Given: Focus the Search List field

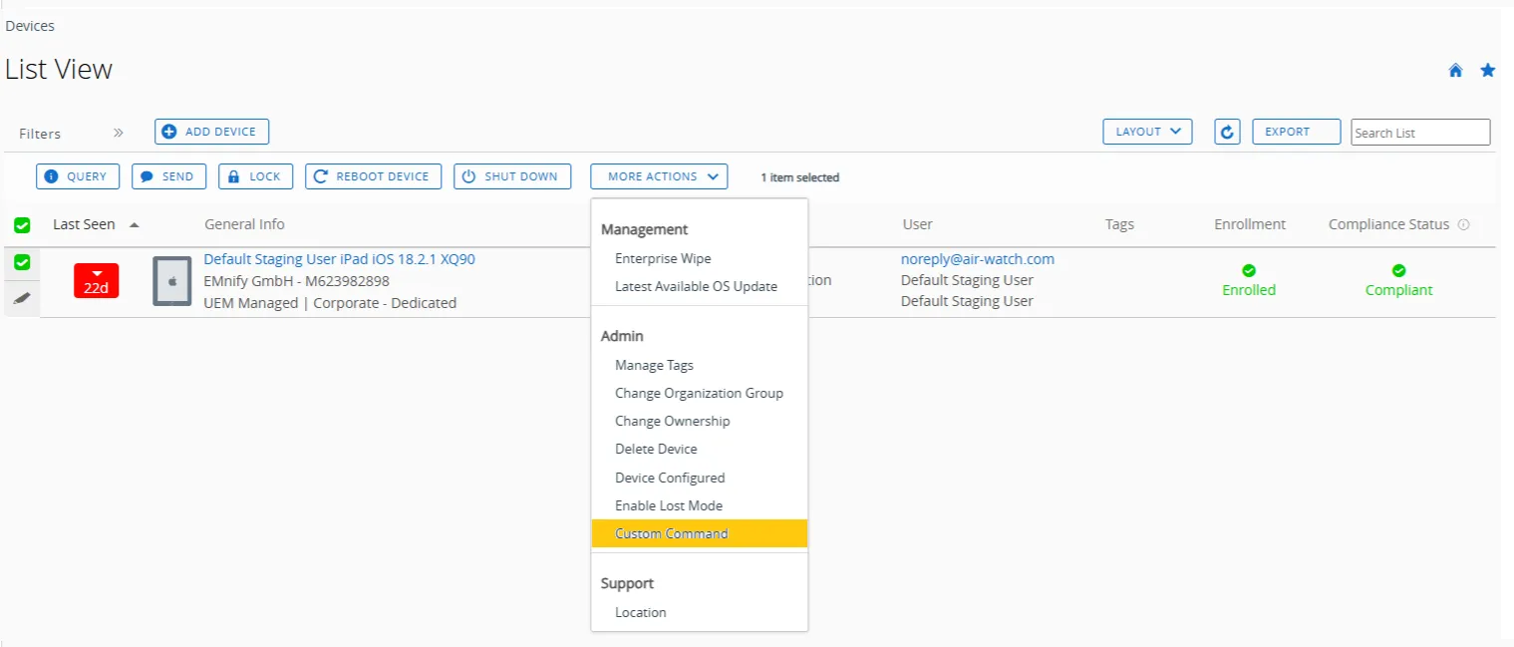Looking at the screenshot, I should (1420, 132).
